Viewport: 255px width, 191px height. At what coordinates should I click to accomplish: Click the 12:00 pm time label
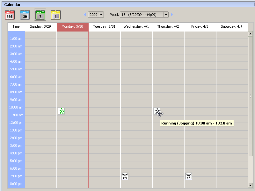pos(16,123)
